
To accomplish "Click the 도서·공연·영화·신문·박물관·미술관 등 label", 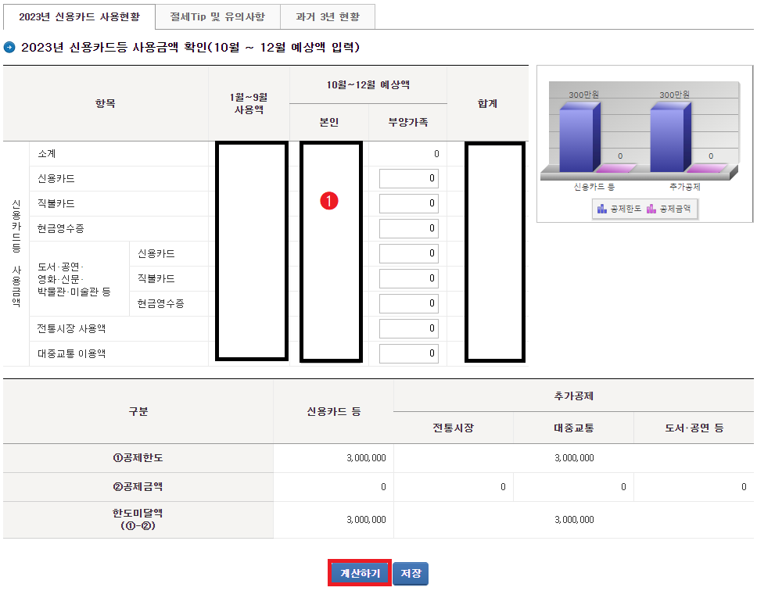I will [74, 279].
